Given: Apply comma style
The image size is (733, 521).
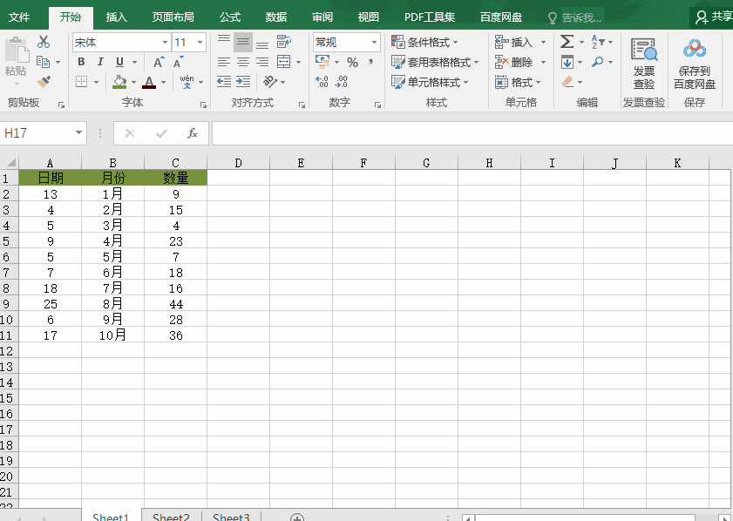Looking at the screenshot, I should [x=370, y=62].
